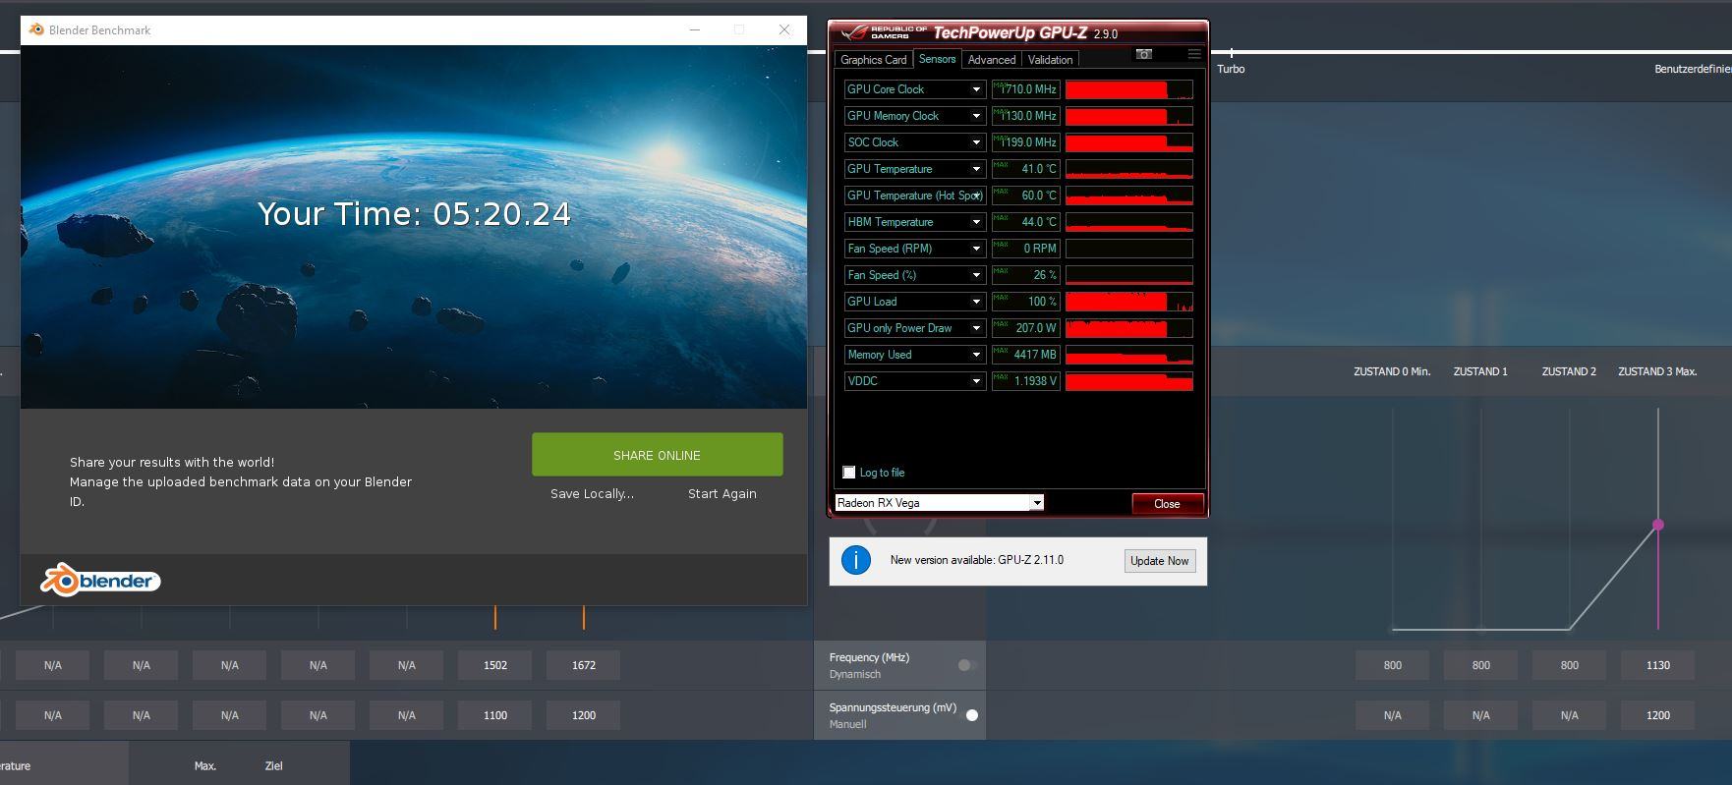Click the GPU Core Clock history graph

(x=1129, y=89)
